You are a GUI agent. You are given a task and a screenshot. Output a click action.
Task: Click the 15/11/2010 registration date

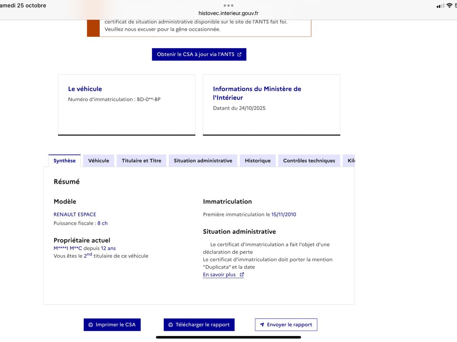(x=284, y=214)
